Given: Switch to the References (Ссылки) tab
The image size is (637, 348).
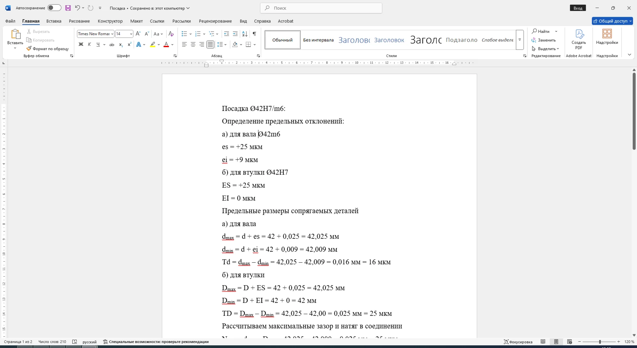Looking at the screenshot, I should click(157, 21).
